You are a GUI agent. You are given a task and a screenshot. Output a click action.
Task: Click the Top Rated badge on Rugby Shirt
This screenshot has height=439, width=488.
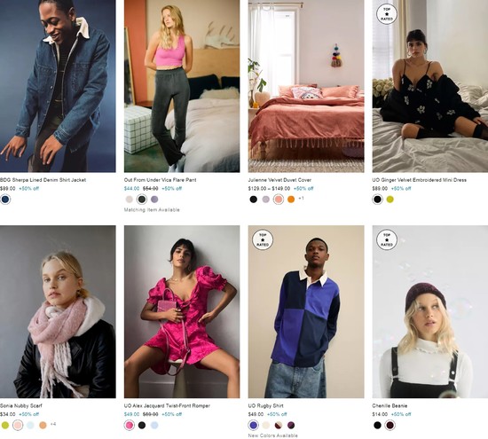click(x=263, y=239)
